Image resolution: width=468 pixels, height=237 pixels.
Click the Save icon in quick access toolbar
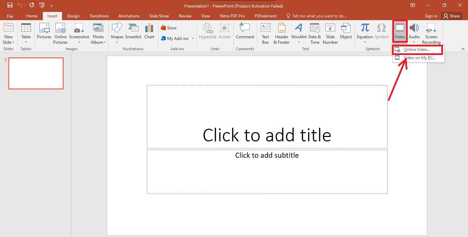pos(10,5)
